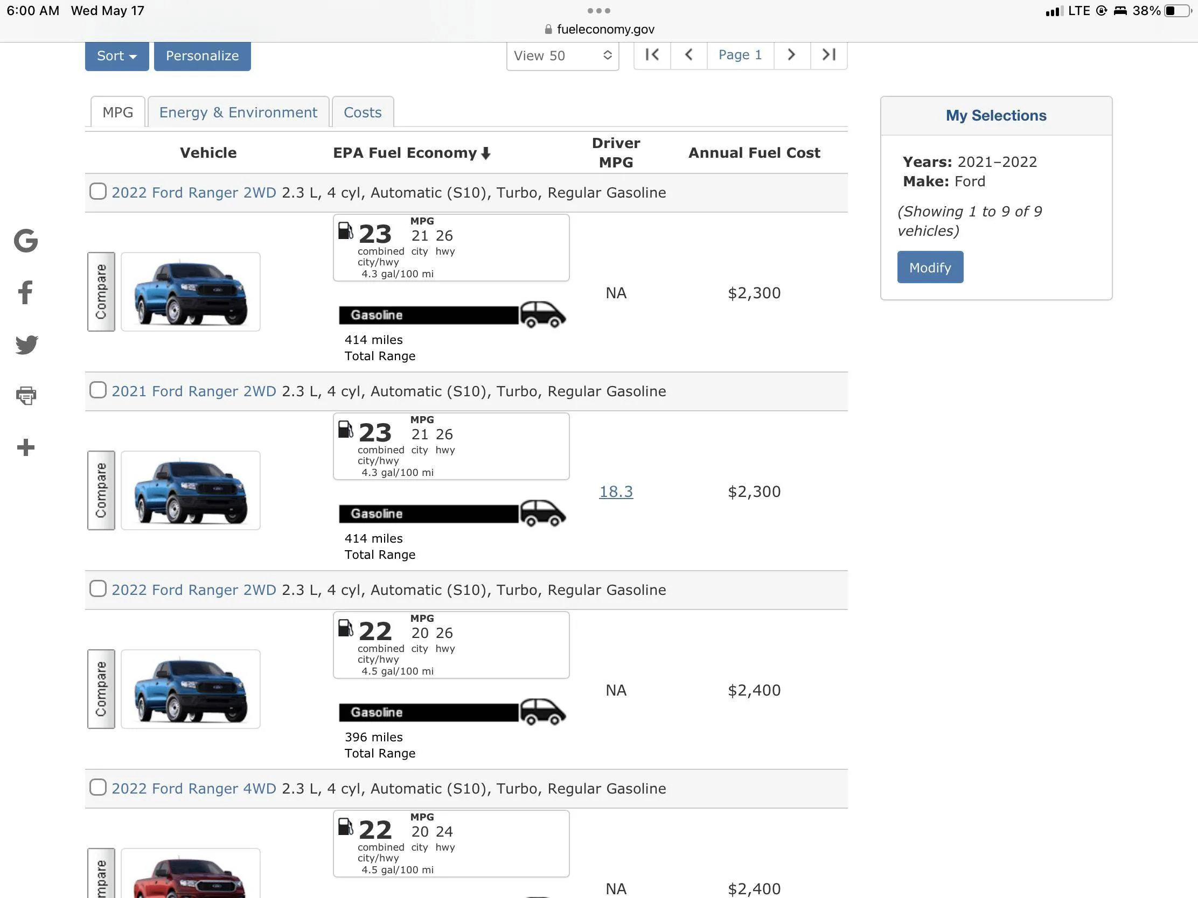Click fuel pump icon in 2021 Ranger MPG box

click(x=345, y=429)
